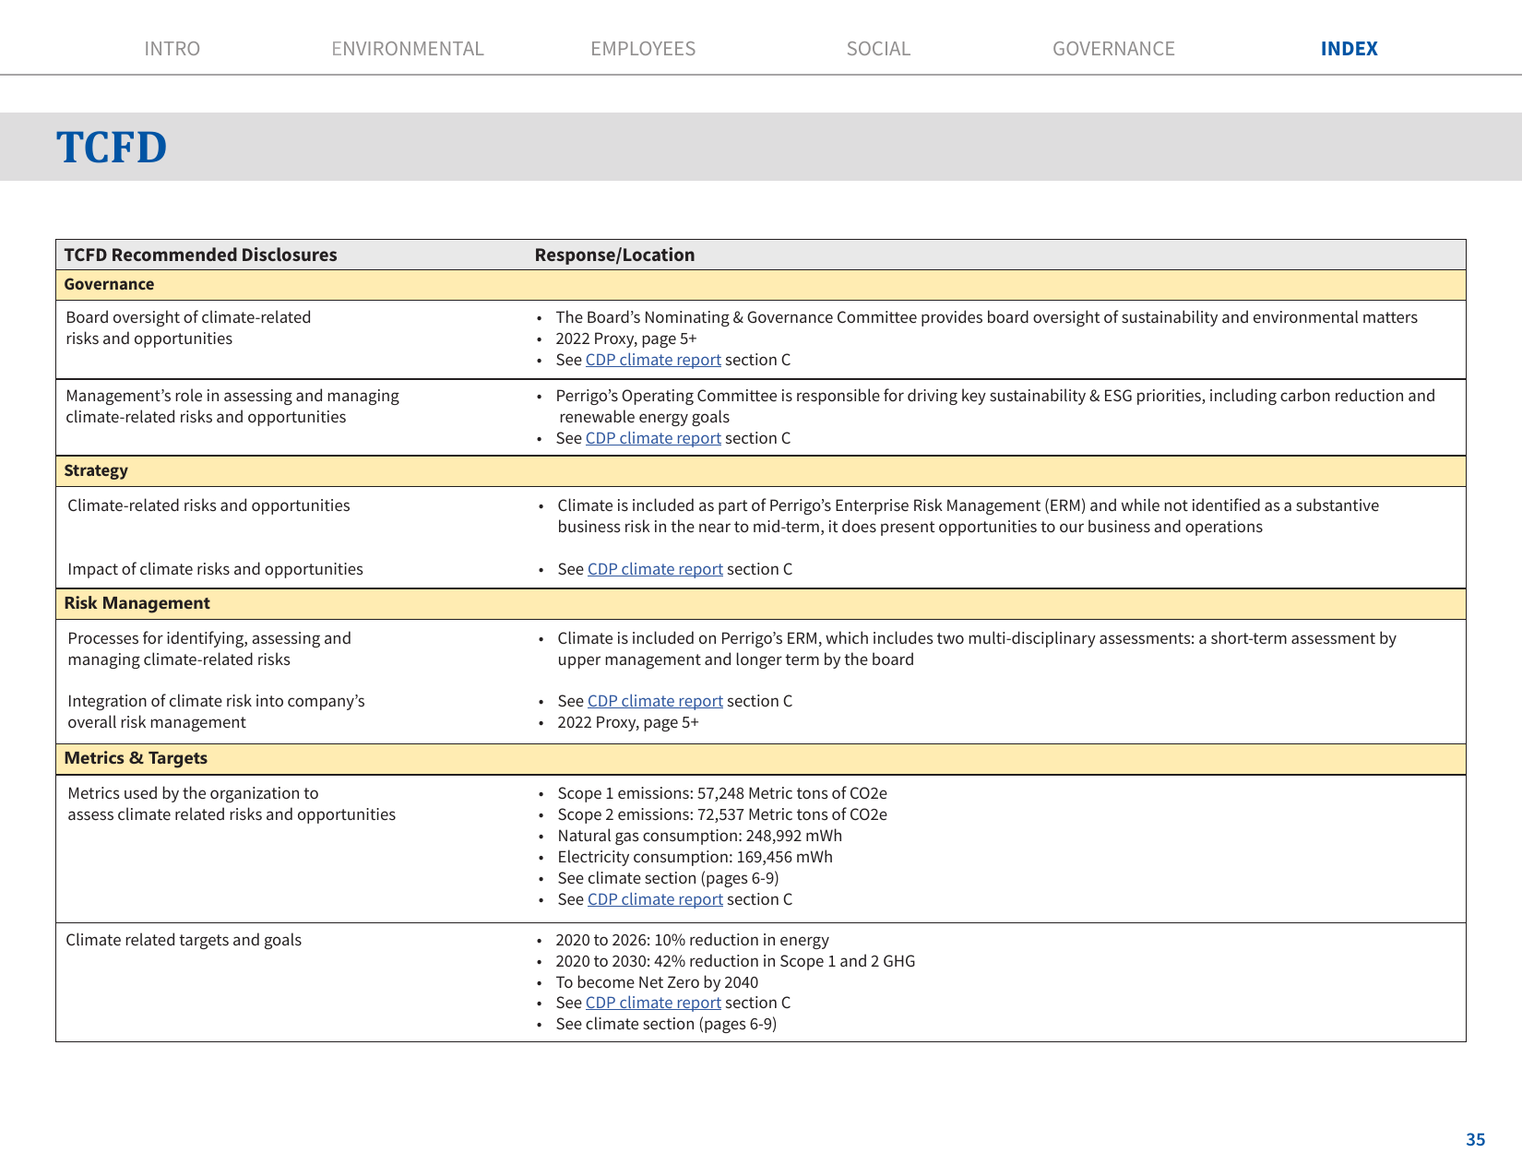
Task: Click page number 35
Action: [x=1475, y=1140]
